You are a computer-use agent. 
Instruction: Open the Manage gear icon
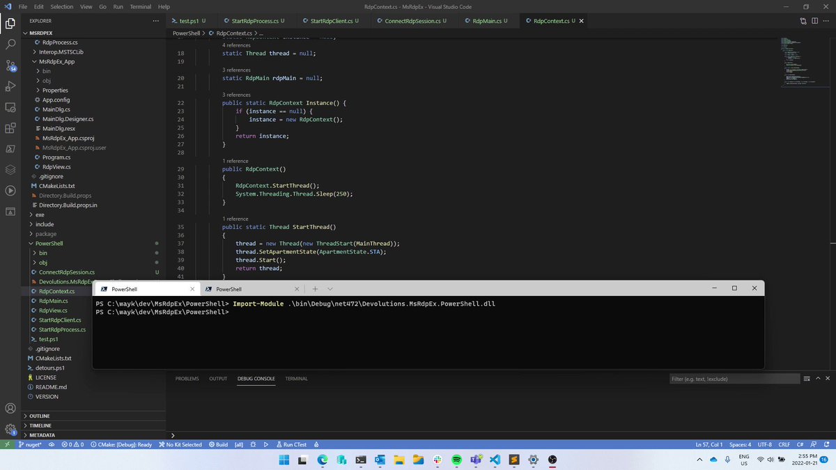tap(10, 430)
